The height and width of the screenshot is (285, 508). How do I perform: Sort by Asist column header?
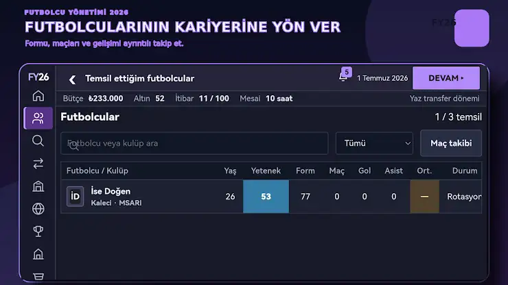point(393,171)
